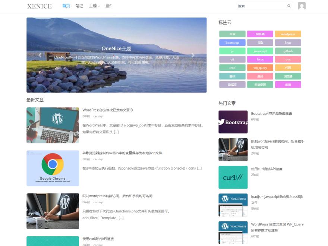Open the javascript tag
This screenshot has width=328, height=246.
260,51
